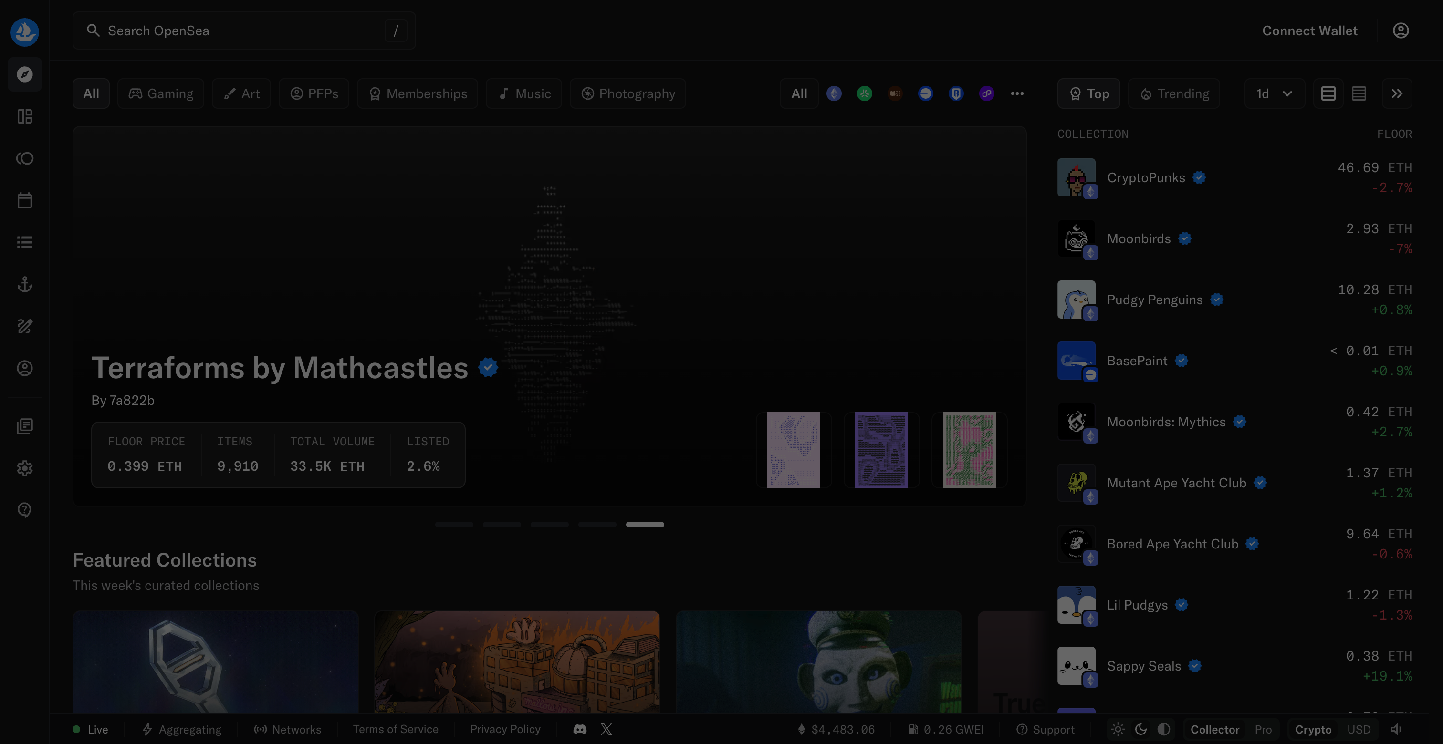Select the Gaming category tab
Screen dimensions: 1443x744
161,93
